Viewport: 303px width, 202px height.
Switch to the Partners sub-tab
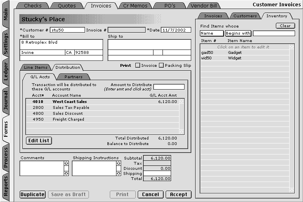pos(74,77)
